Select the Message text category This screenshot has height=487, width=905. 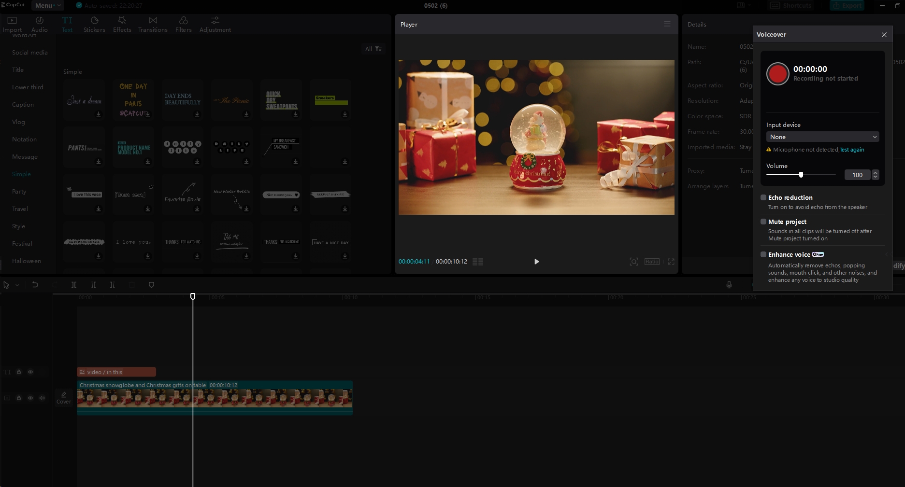click(25, 157)
